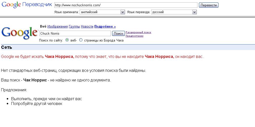The height and width of the screenshot is (127, 255).
Task: Click 'Ваш поиск - Чак Норрис' line
Action: coord(56,80)
